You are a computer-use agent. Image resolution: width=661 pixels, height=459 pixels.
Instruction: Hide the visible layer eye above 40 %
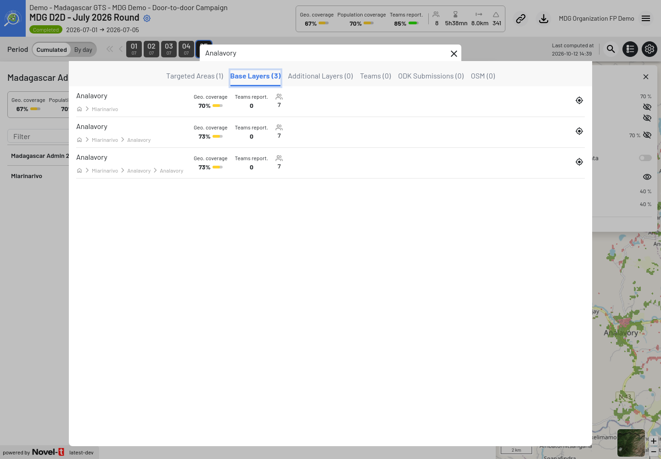tap(647, 177)
